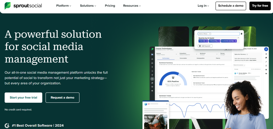Screen dimensions: 273x129
Task: Expand the Sources filter dropdown
Action: 166,54
